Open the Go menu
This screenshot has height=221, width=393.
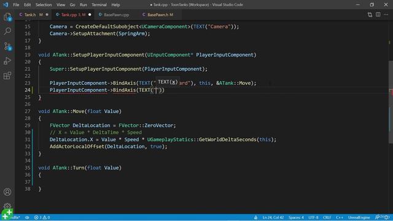72,5
